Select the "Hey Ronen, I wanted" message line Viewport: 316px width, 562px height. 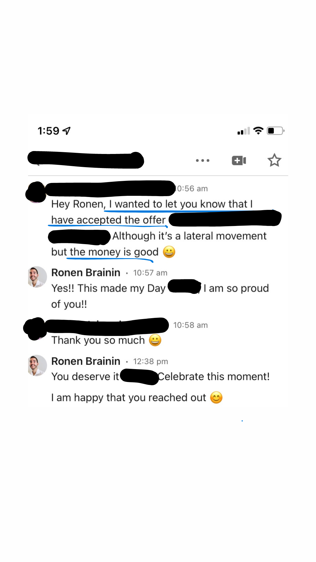tap(152, 204)
